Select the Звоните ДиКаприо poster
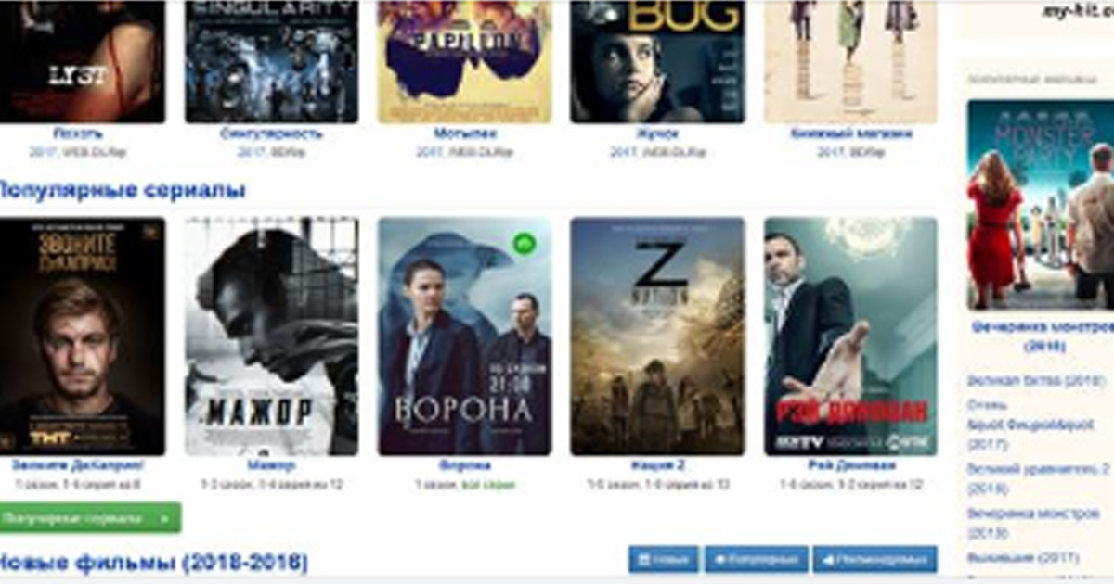Viewport: 1114px width, 584px height. tap(82, 336)
